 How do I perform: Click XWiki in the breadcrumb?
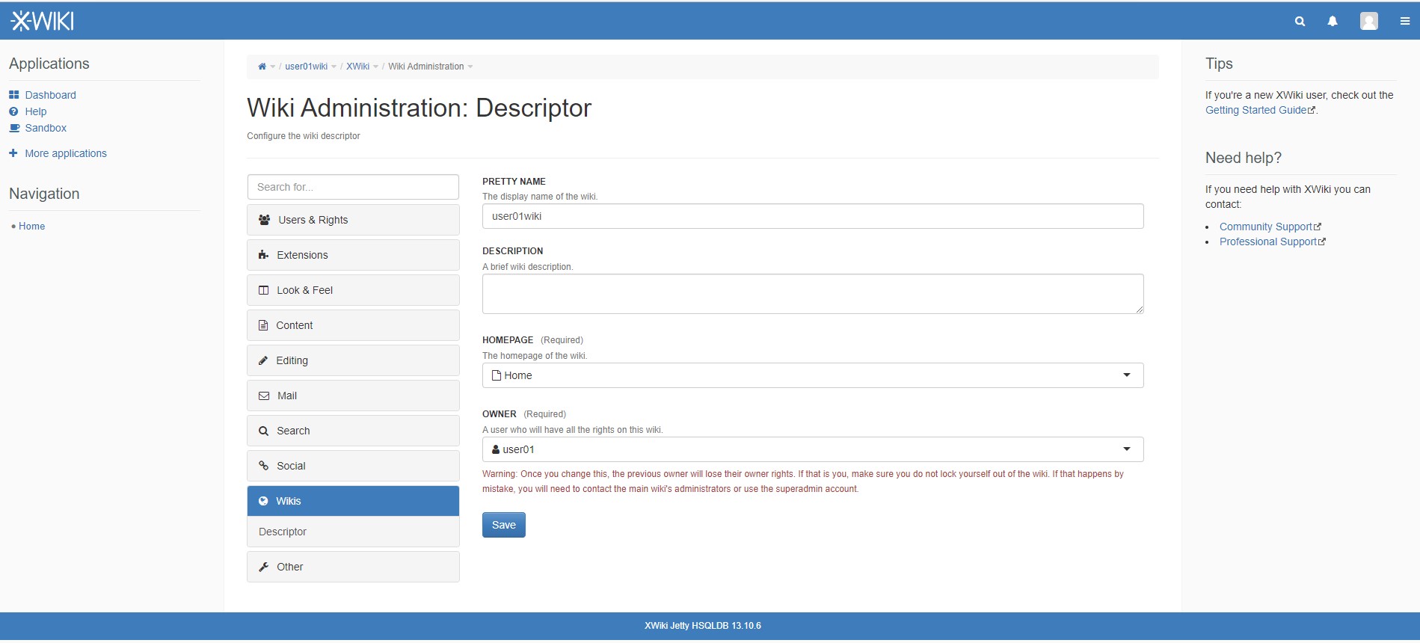pos(357,67)
